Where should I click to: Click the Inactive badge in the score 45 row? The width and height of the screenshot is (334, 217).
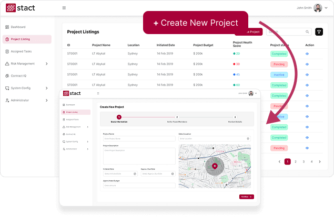tap(279, 75)
